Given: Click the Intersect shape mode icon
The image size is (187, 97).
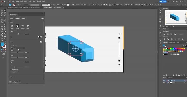Looking at the screenshot, I should click(x=171, y=34).
